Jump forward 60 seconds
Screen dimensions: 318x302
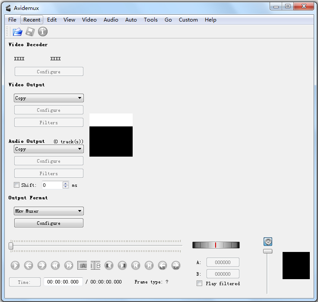click(x=176, y=265)
